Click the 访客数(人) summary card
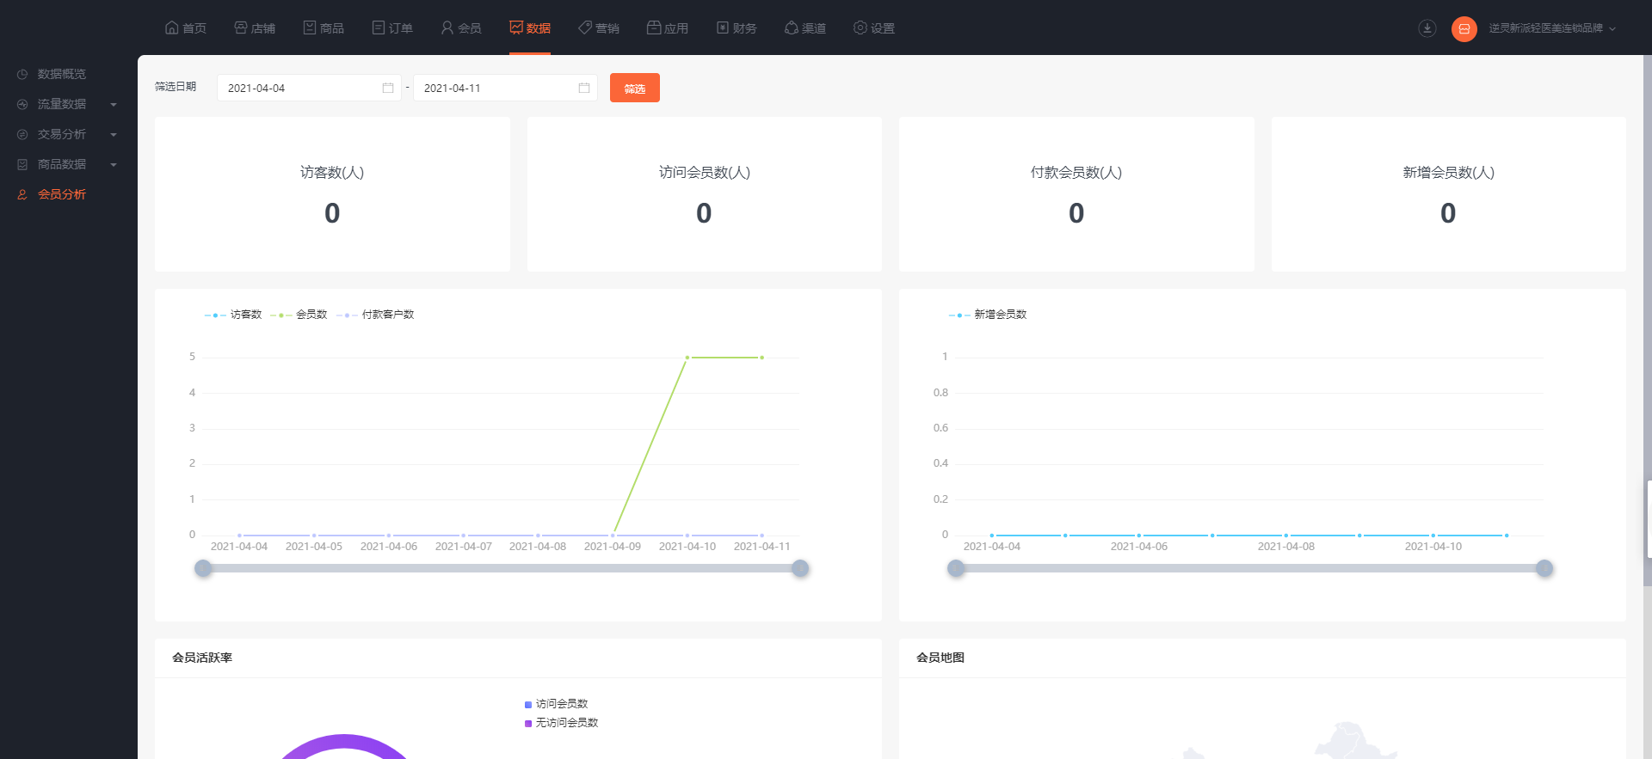 click(x=332, y=194)
